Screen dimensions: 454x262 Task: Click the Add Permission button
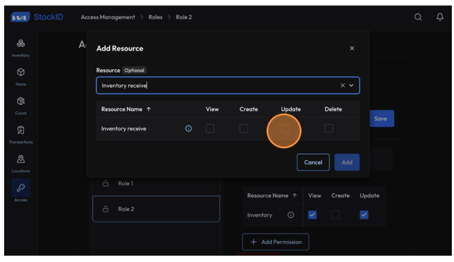(275, 242)
